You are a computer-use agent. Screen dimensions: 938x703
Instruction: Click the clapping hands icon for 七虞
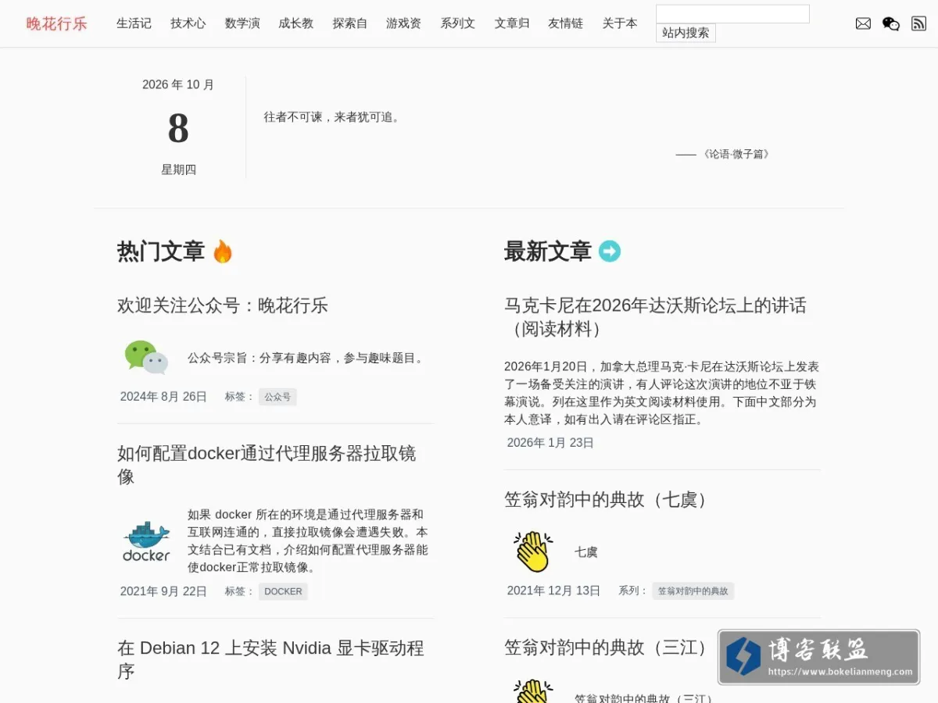point(533,551)
